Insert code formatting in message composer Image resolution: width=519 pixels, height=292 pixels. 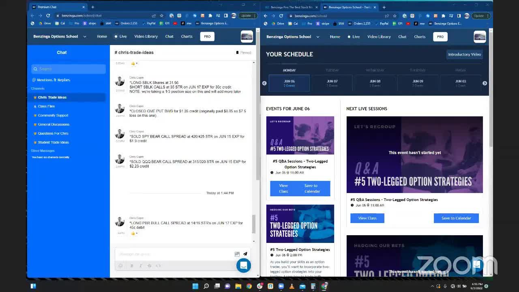pos(158,266)
